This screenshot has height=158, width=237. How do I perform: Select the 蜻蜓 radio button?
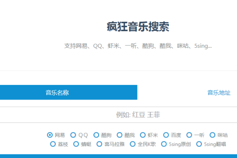[x=77, y=144]
